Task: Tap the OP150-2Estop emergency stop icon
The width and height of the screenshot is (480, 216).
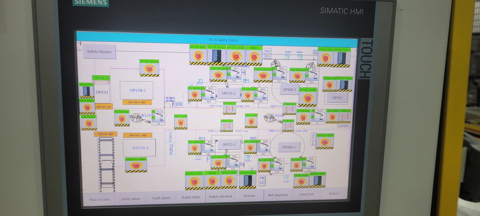Action: [x=149, y=70]
